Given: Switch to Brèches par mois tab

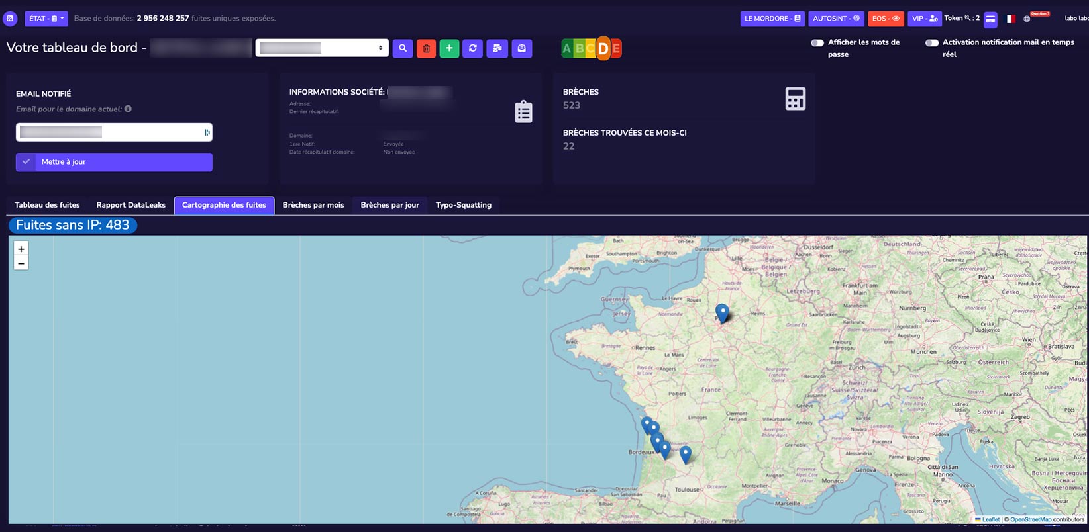Looking at the screenshot, I should (x=313, y=205).
